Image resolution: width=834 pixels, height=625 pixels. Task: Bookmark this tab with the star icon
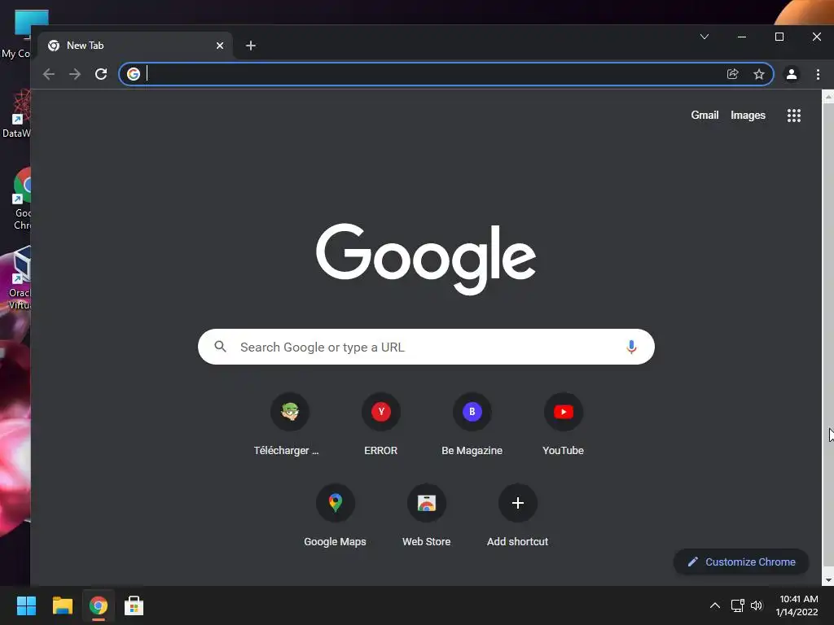[759, 74]
